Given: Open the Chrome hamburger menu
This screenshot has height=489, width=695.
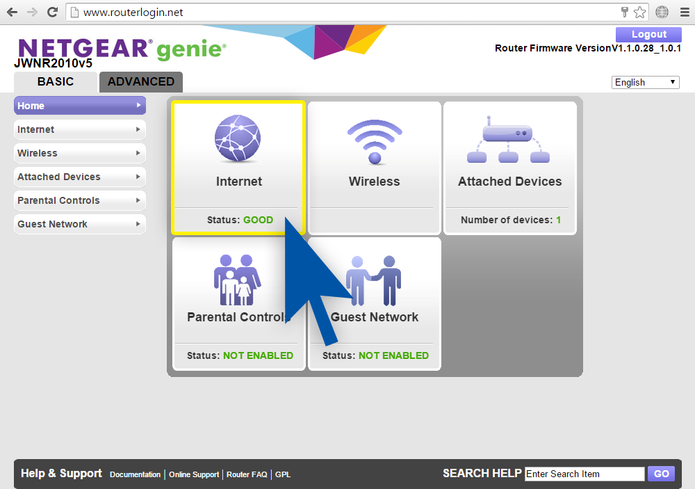Looking at the screenshot, I should coord(685,12).
